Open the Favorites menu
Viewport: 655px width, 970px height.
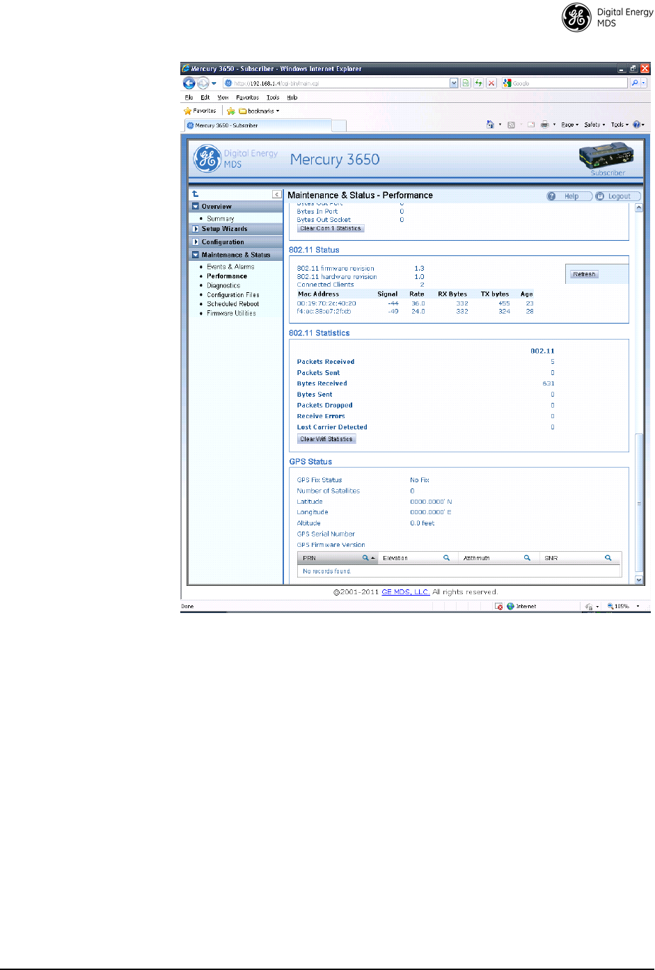coord(247,97)
